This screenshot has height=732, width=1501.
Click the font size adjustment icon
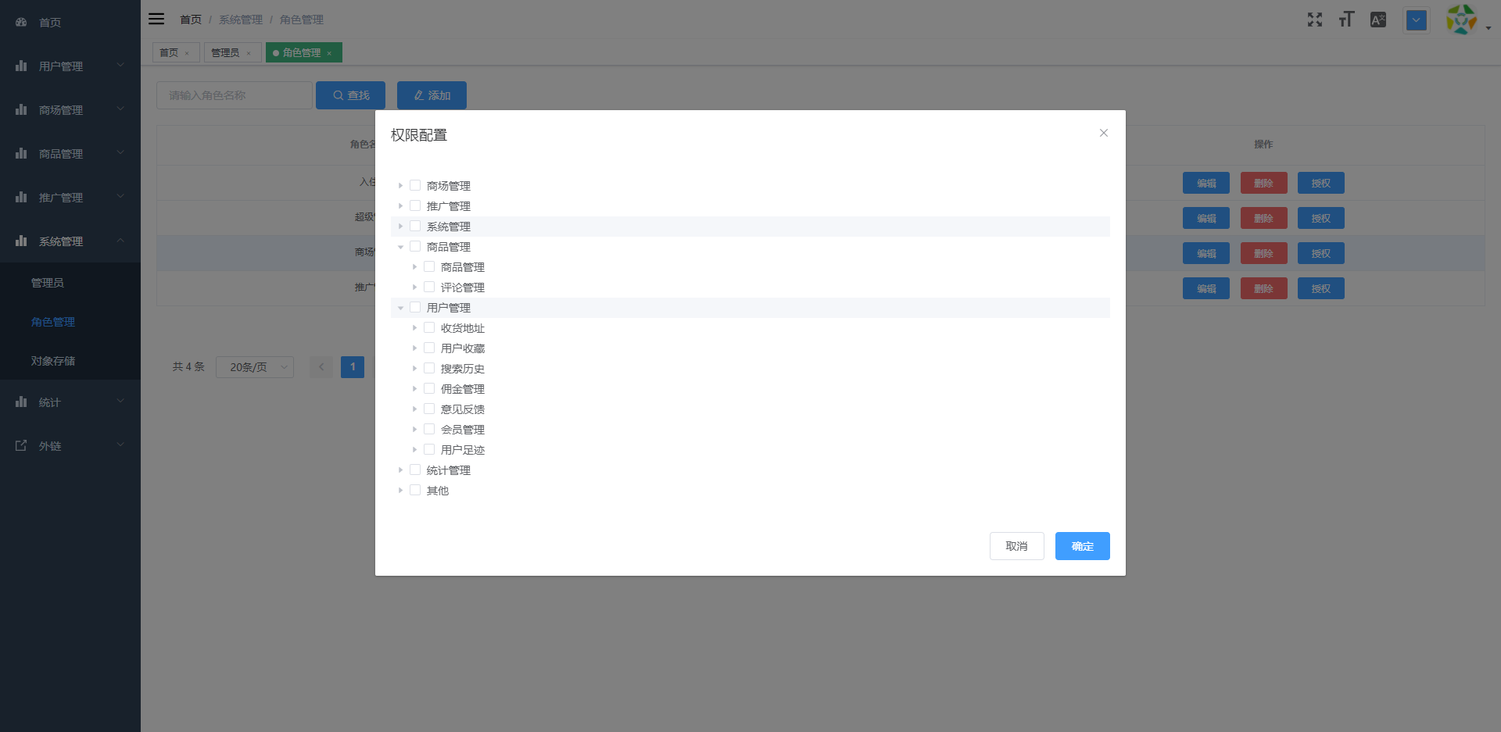point(1346,19)
